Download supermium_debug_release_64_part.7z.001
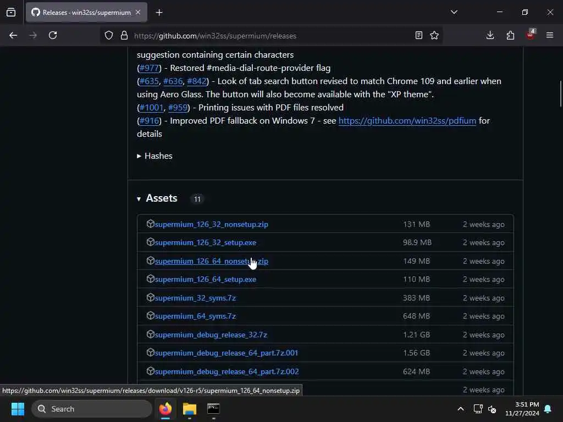Screen dimensions: 563x422 click(227, 353)
